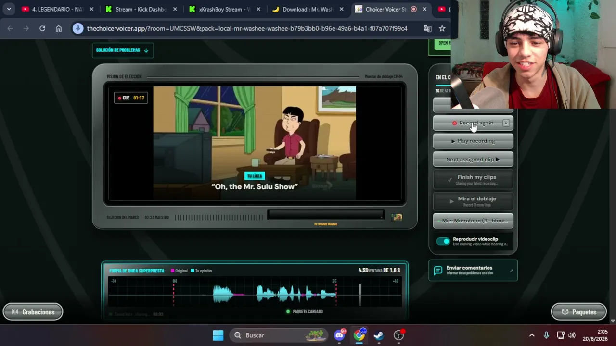Click 'Mira el doblaje' button
616x346 pixels.
473,201
